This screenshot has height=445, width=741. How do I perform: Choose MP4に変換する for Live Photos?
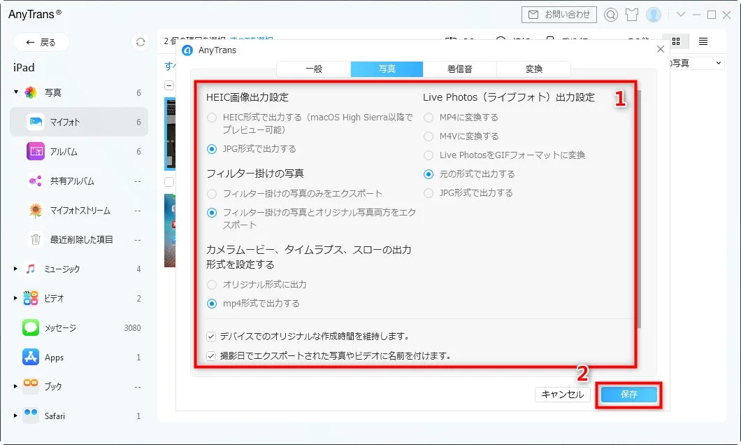(427, 117)
